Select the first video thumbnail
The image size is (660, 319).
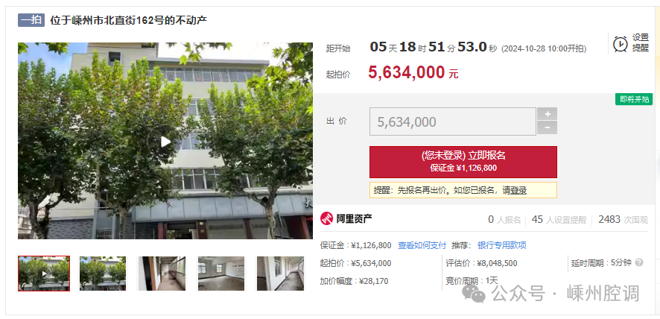44,273
